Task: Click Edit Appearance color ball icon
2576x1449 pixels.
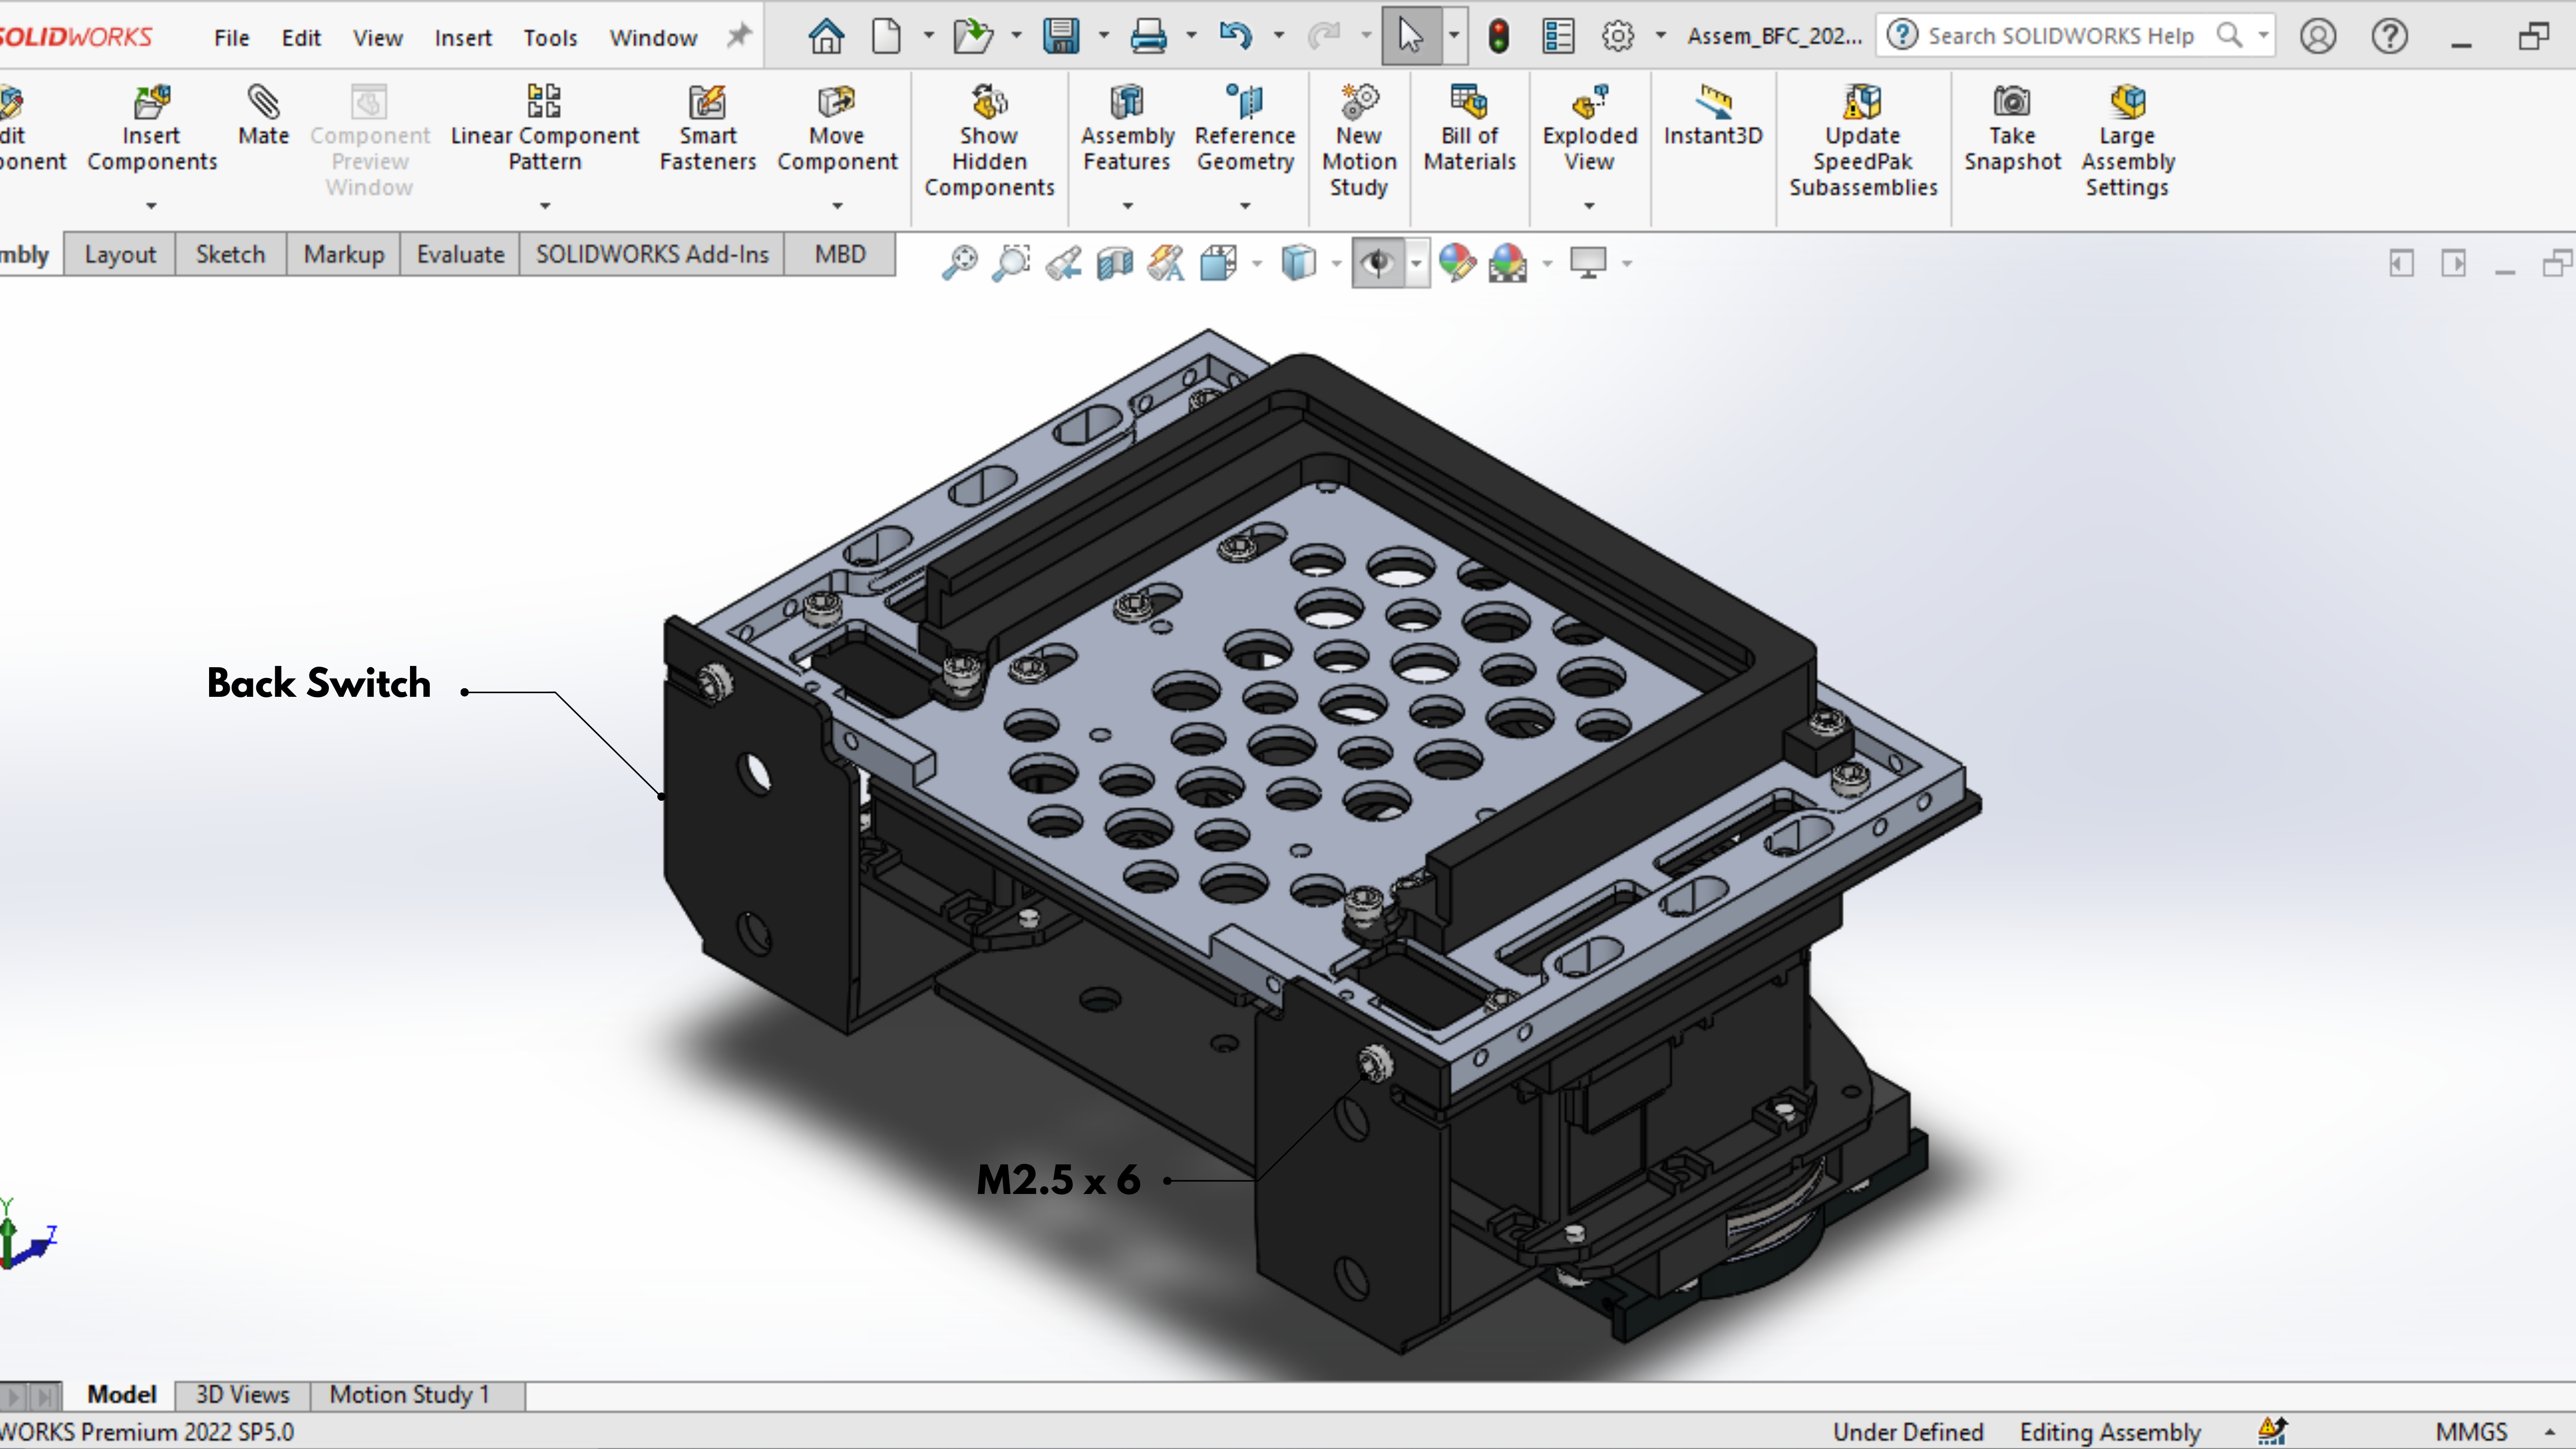Action: (x=1457, y=263)
